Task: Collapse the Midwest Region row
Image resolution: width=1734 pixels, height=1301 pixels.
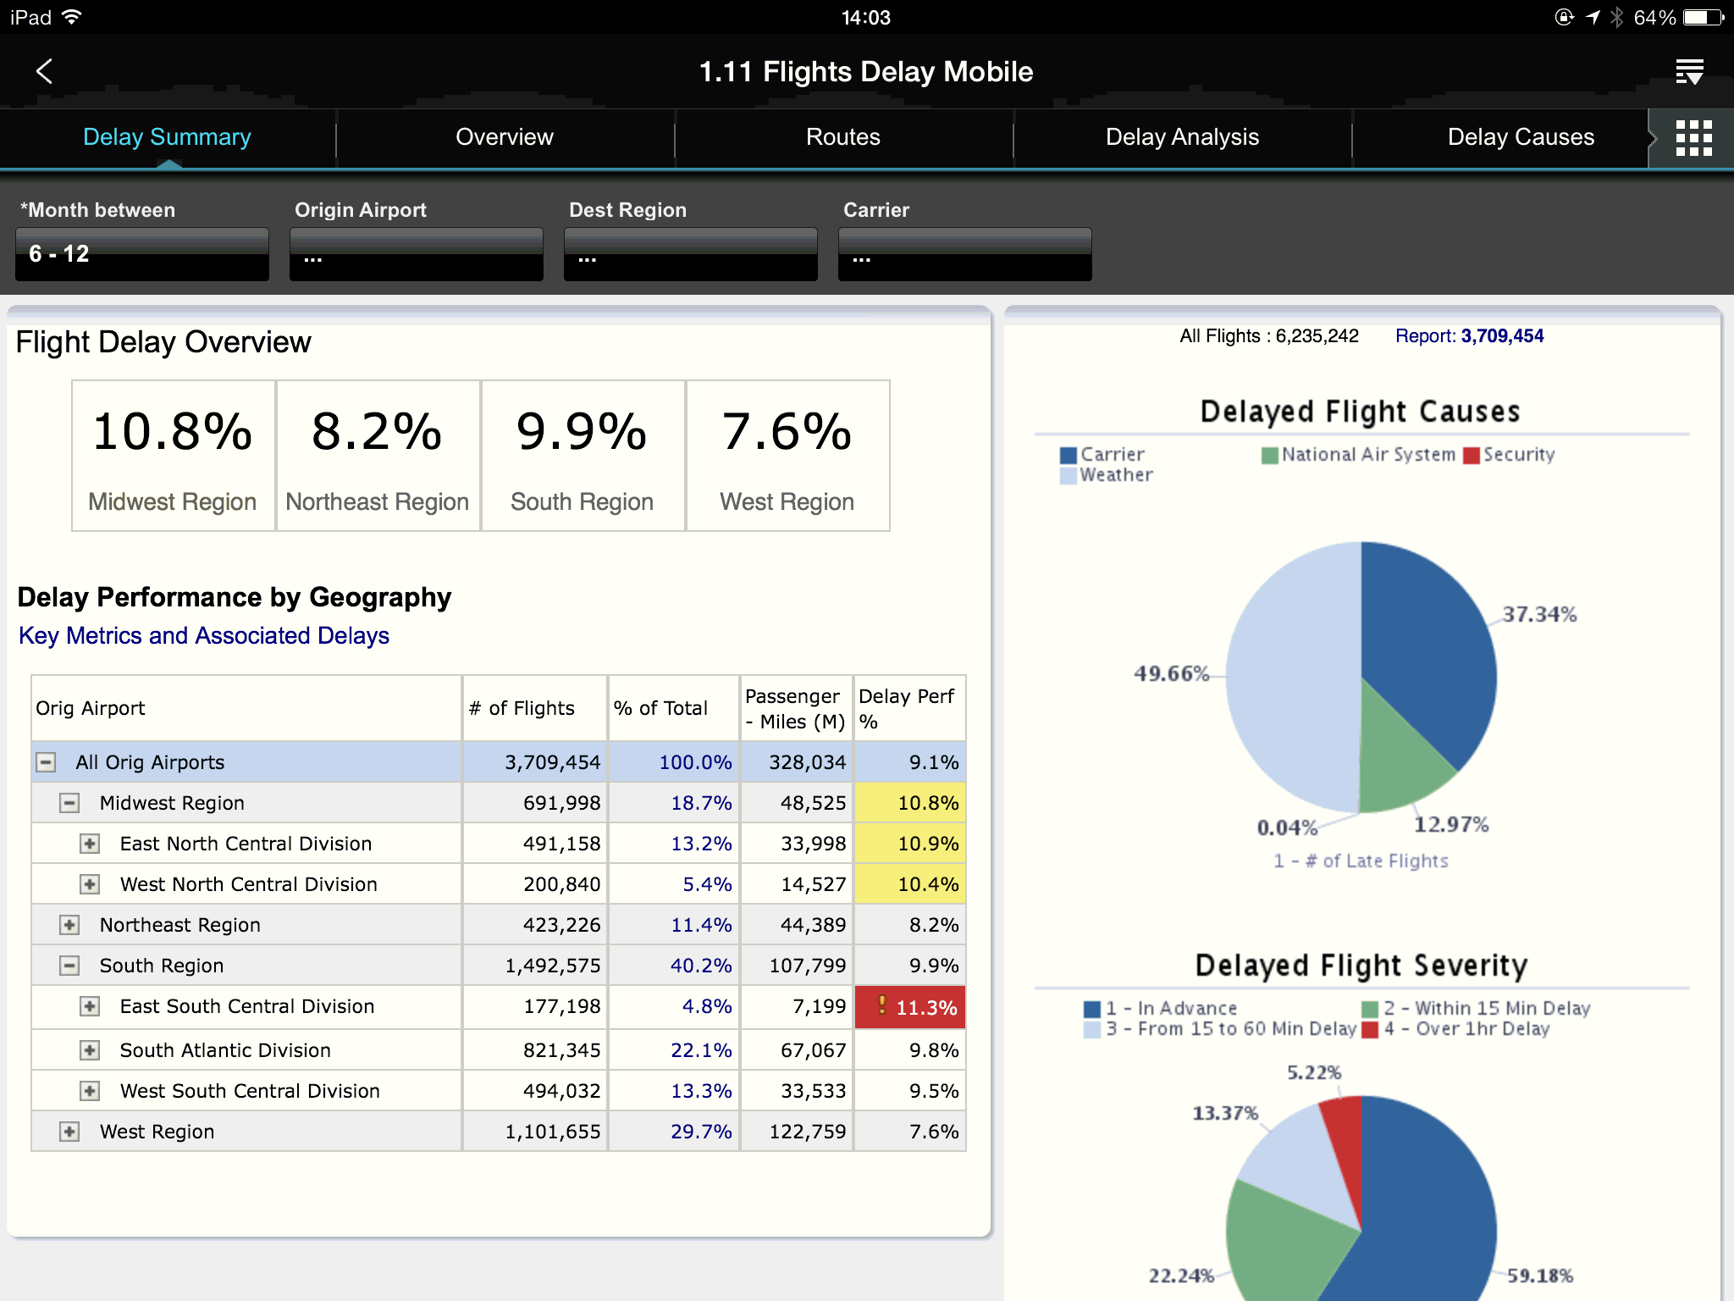Action: pos(69,803)
